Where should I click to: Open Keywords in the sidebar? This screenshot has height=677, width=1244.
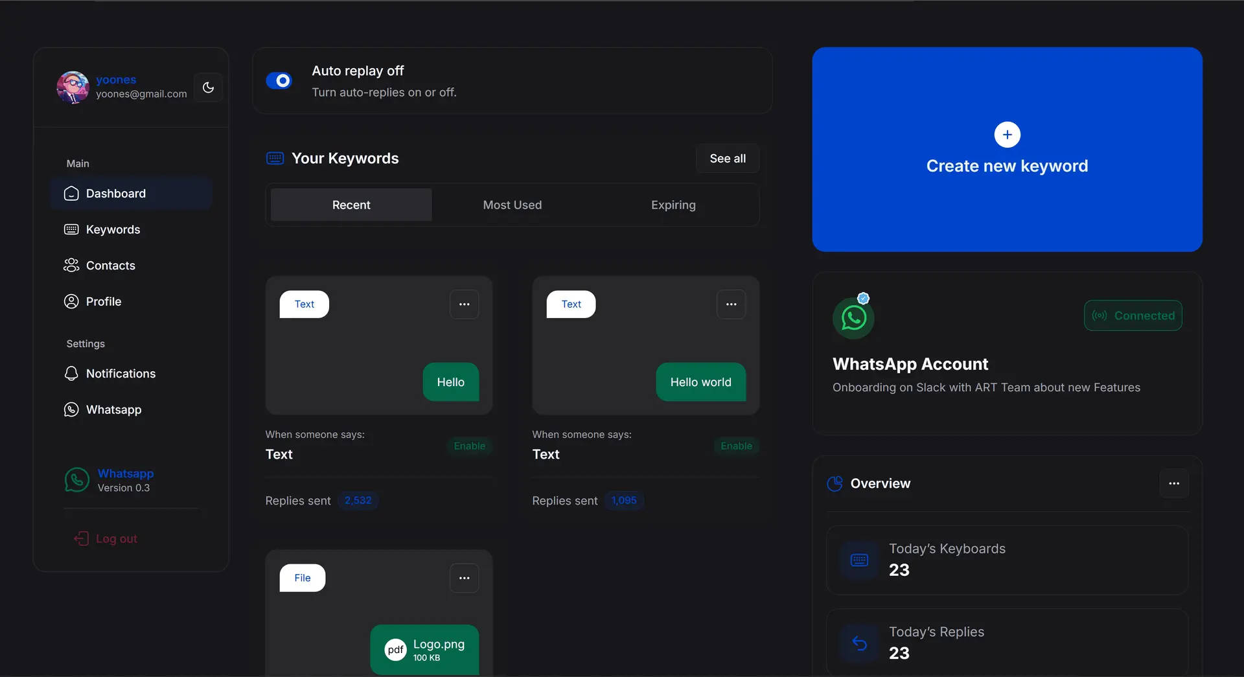pos(131,229)
